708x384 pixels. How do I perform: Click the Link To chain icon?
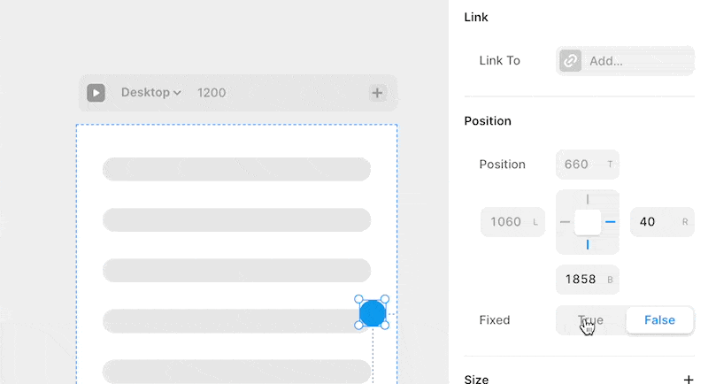[x=570, y=60]
